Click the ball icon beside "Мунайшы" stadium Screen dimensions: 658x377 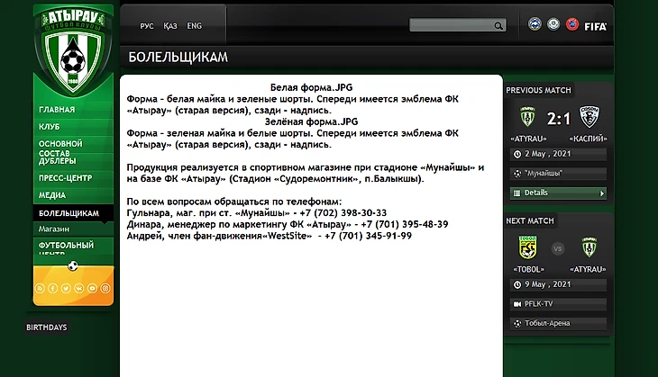point(517,174)
